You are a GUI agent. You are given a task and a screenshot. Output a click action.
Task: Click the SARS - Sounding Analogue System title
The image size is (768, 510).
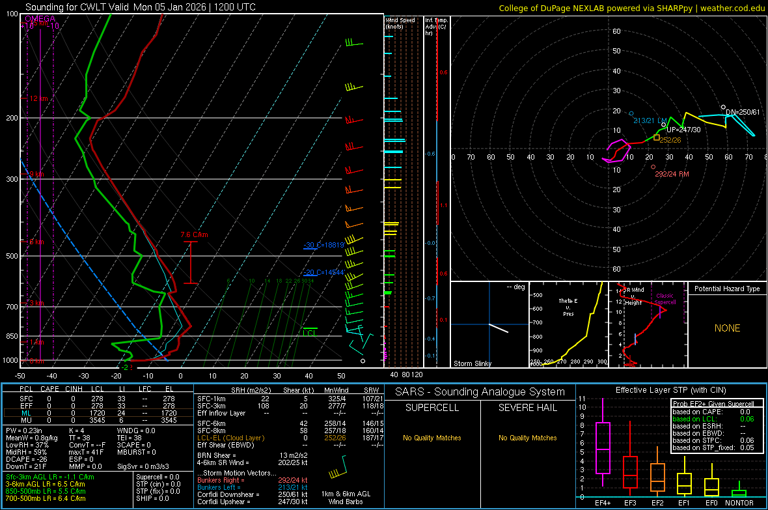pos(480,392)
